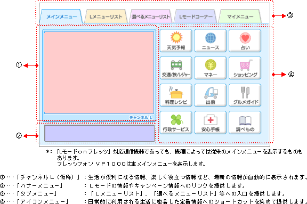Open the 選べるメニューリスト tab
The height and width of the screenshot is (204, 307).
click(150, 17)
